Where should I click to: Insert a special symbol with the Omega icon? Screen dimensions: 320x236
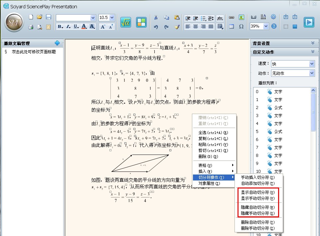(x=241, y=27)
